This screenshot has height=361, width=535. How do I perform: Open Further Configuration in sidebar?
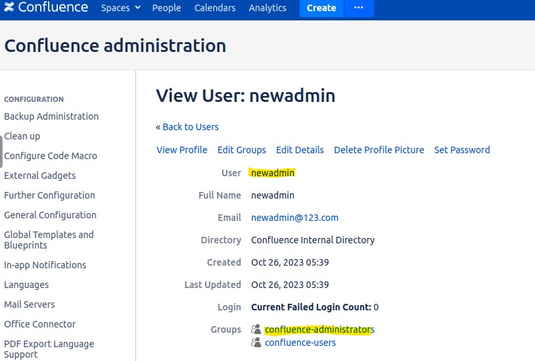click(49, 195)
